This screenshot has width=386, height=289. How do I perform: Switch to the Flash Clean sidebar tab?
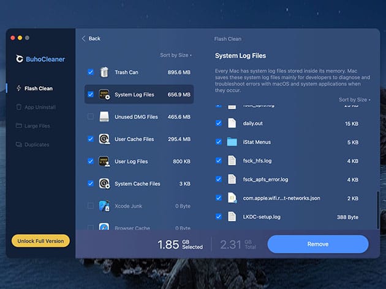[38, 89]
